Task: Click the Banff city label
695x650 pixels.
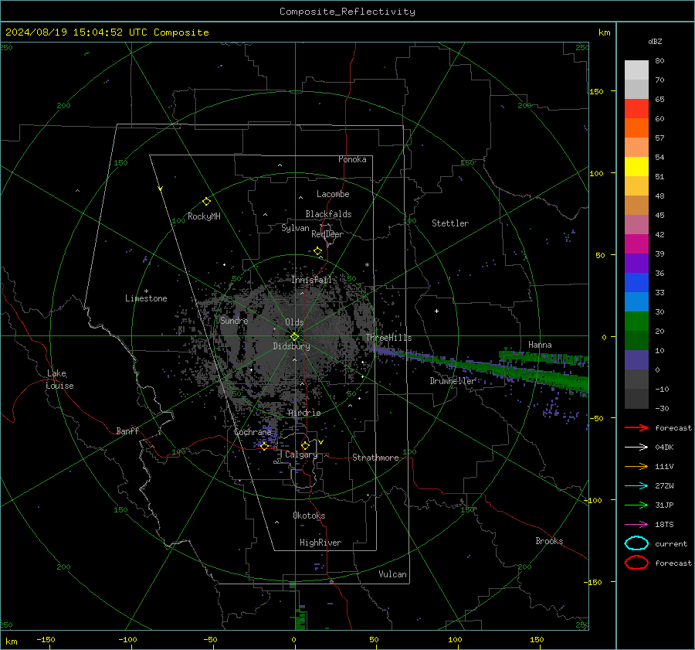Action: click(x=127, y=430)
